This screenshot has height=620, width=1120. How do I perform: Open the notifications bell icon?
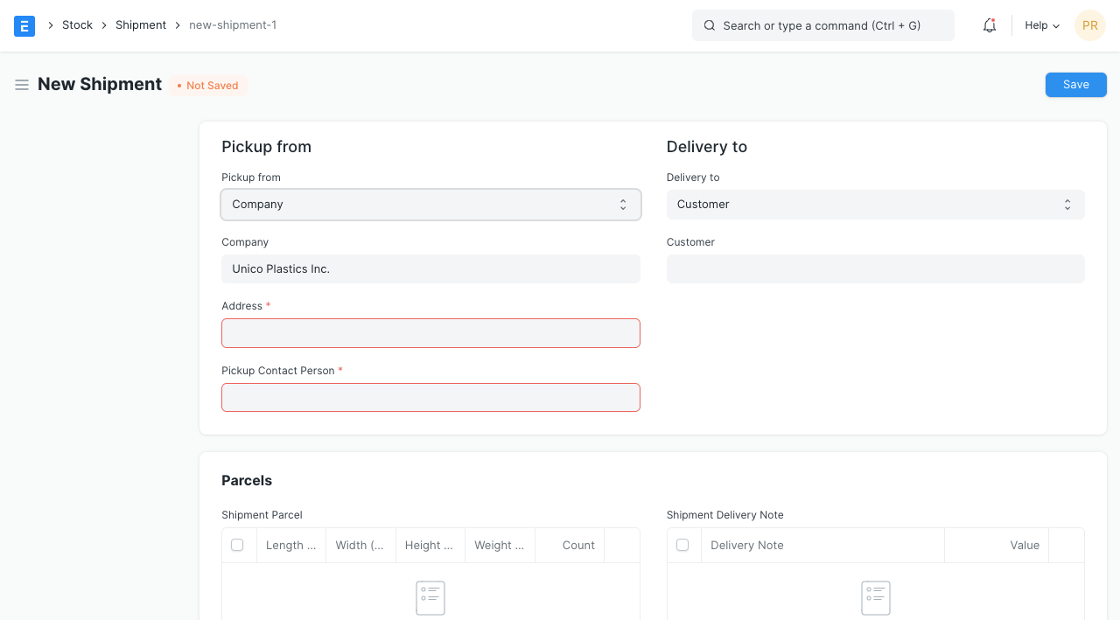coord(990,25)
